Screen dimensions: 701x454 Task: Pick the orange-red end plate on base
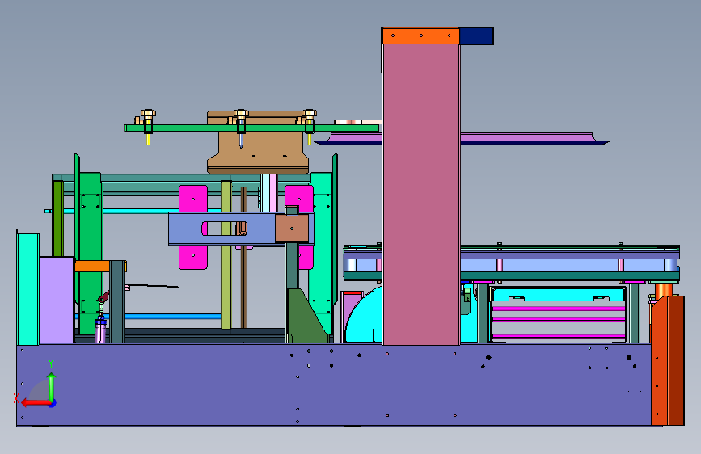click(x=668, y=360)
